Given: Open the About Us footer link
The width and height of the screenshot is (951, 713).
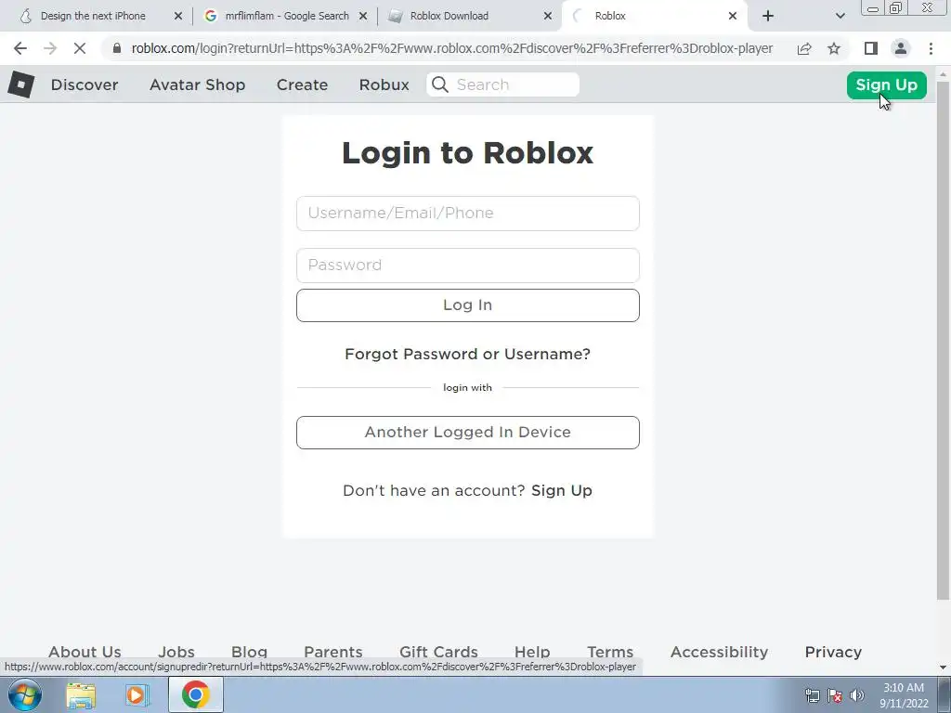Looking at the screenshot, I should pyautogui.click(x=85, y=652).
